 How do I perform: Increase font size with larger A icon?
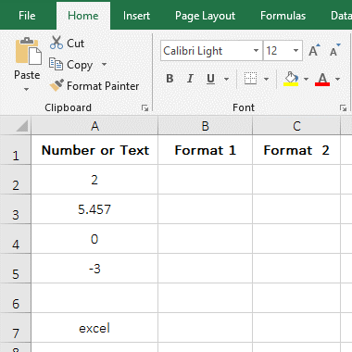(314, 50)
